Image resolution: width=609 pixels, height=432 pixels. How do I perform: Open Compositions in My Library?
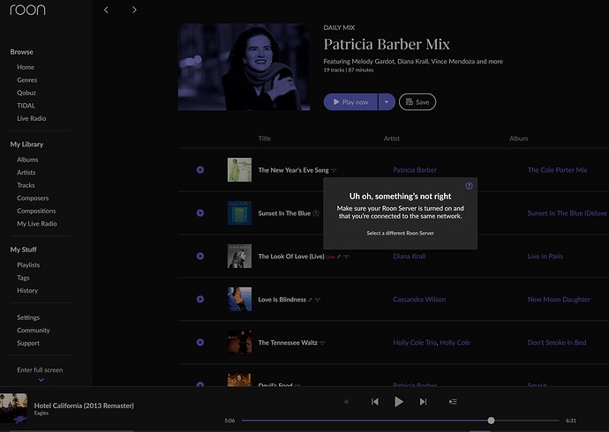[x=36, y=211]
